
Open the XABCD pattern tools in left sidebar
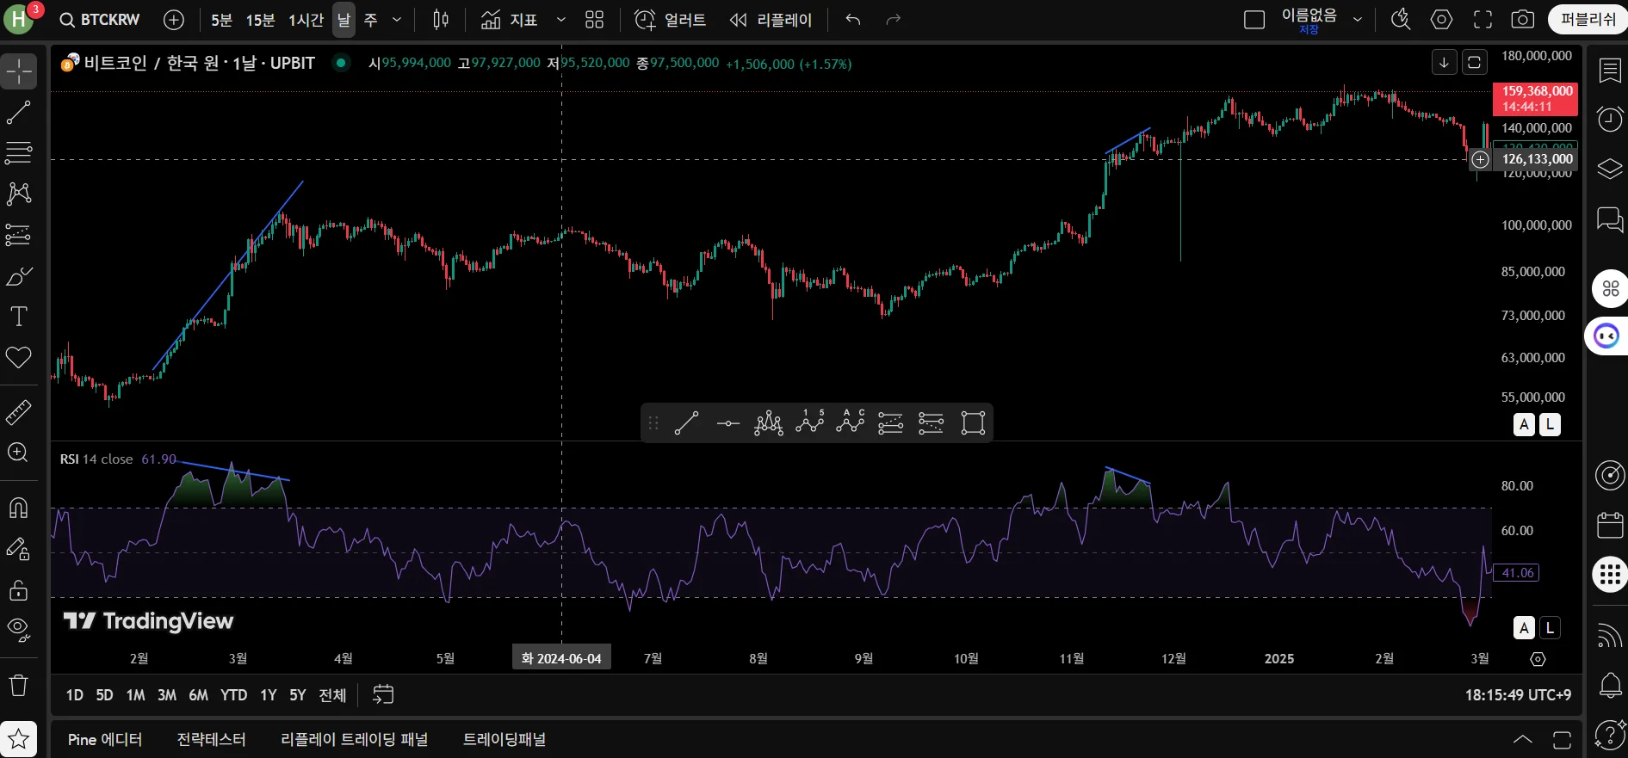18,194
